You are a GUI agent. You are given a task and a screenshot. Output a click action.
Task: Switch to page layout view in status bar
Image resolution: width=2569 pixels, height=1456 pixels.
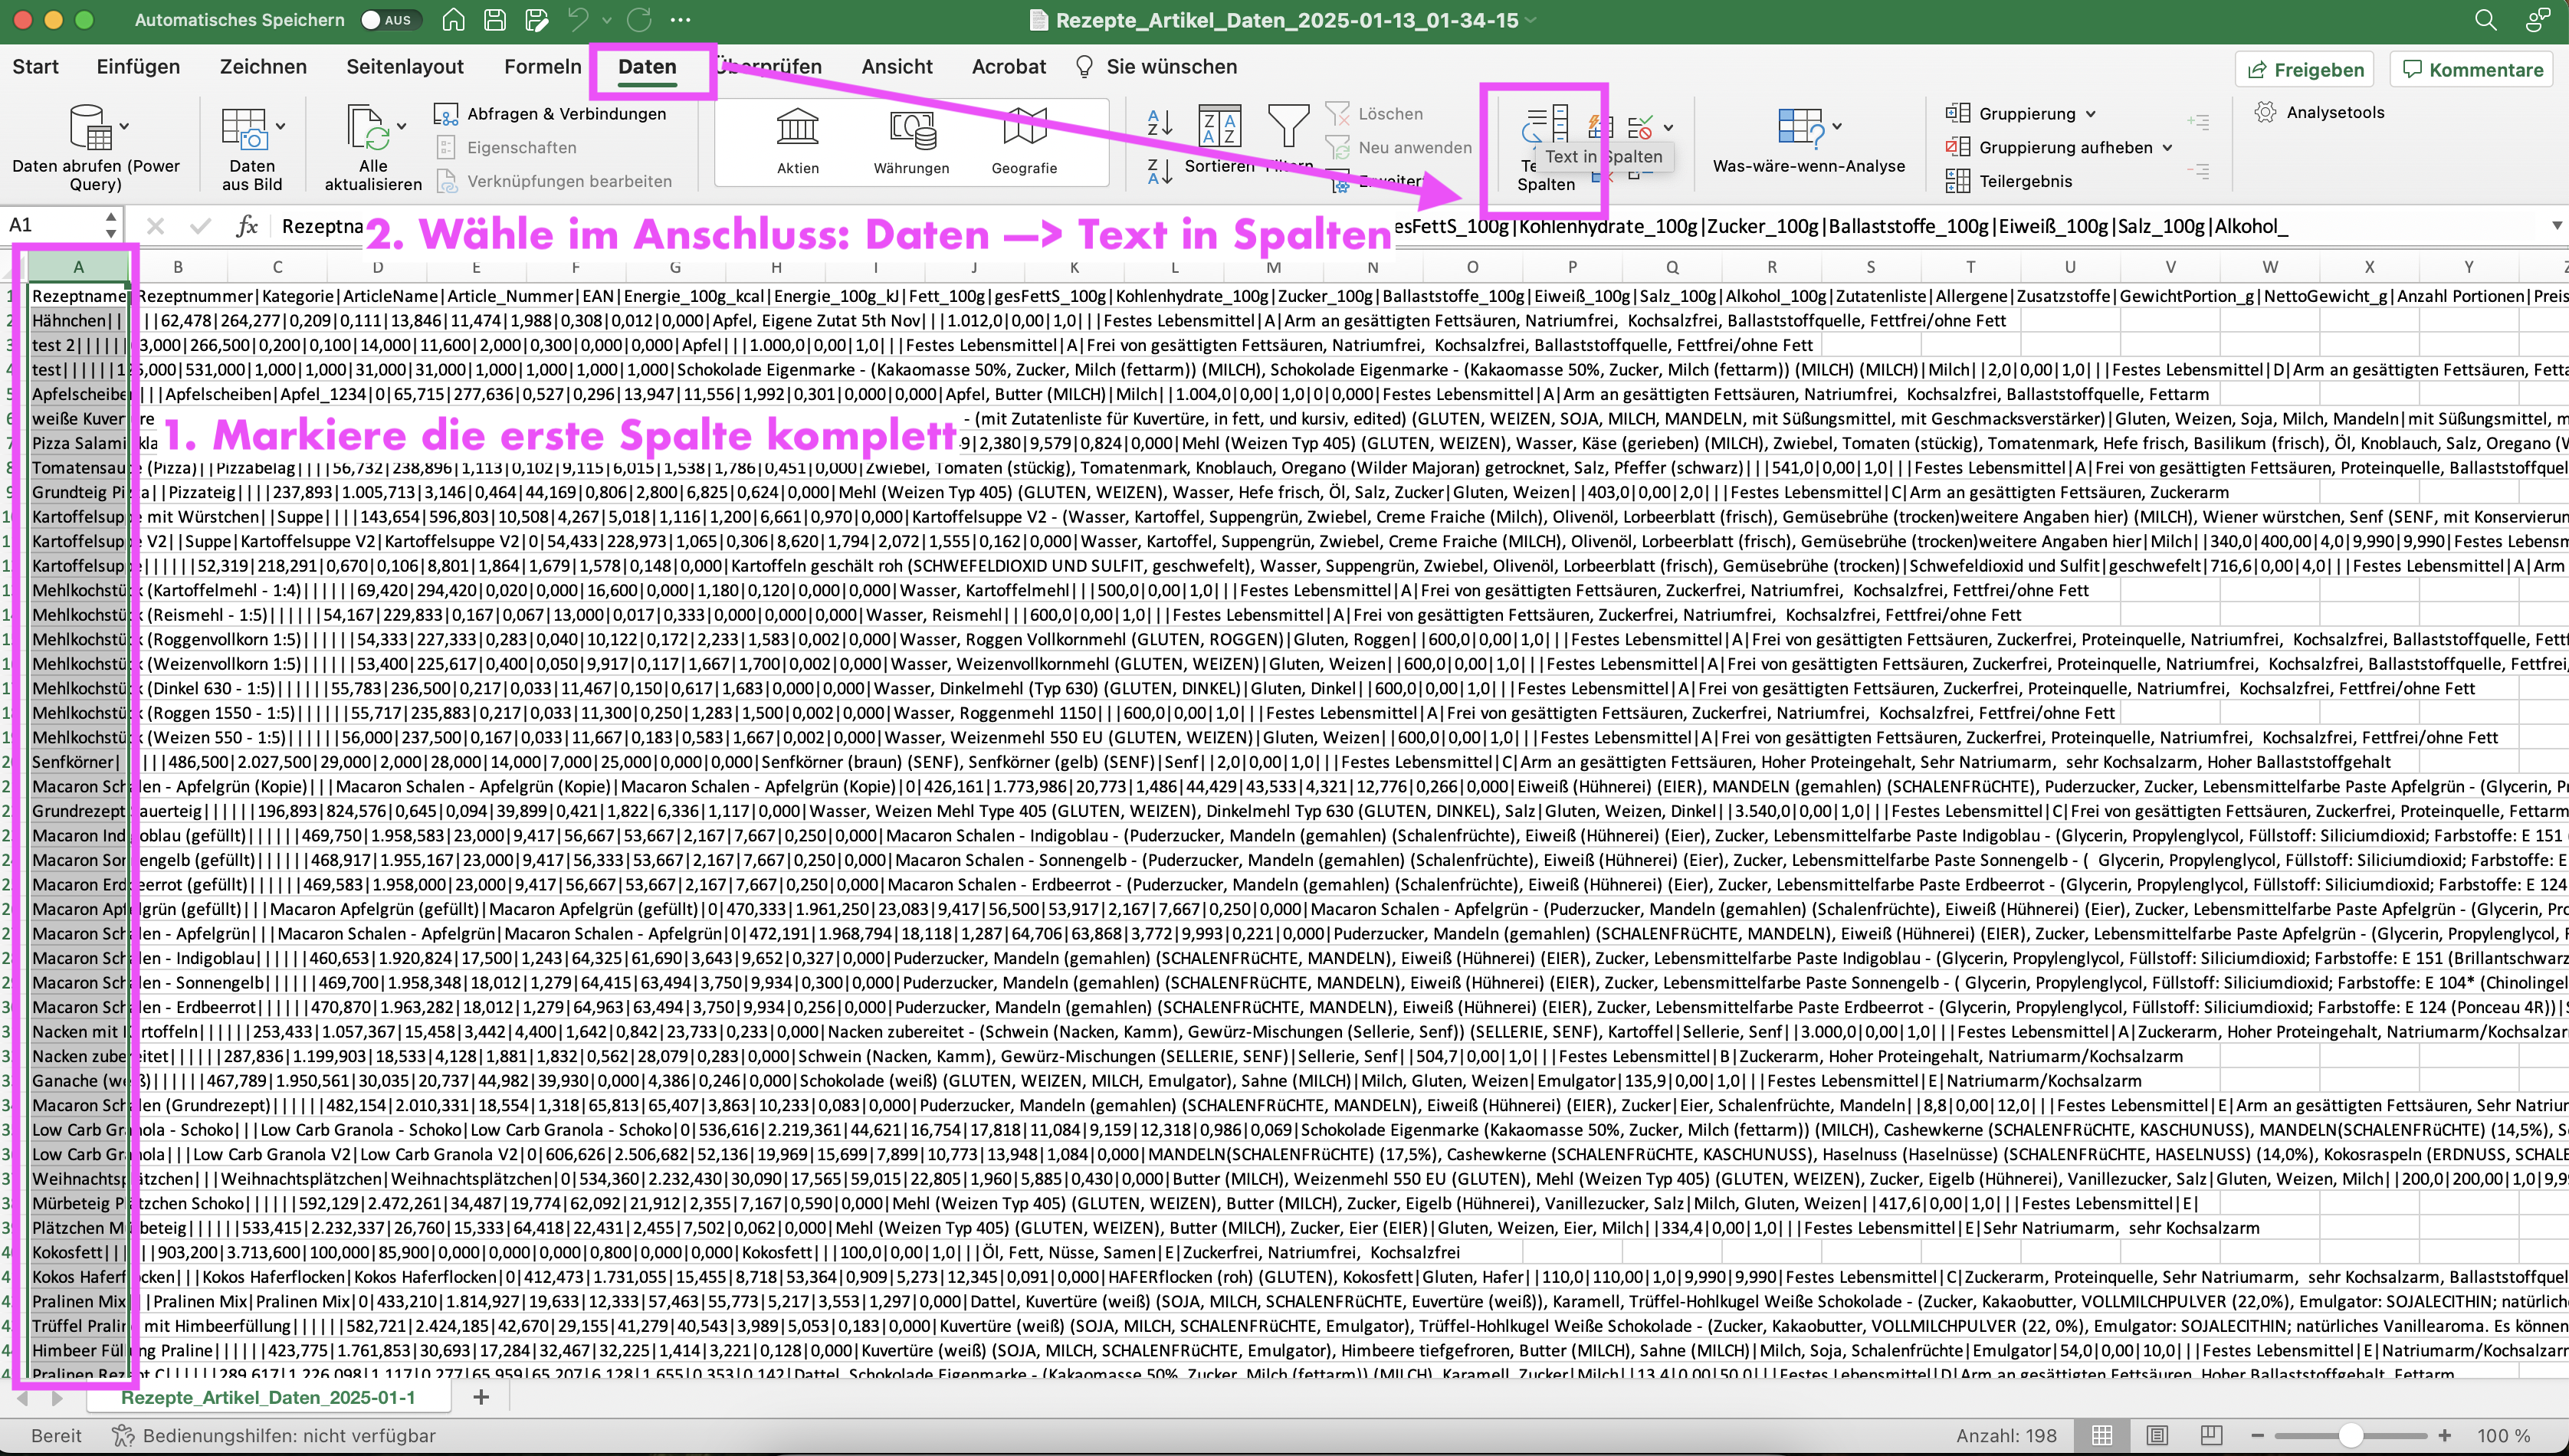(x=2157, y=1435)
